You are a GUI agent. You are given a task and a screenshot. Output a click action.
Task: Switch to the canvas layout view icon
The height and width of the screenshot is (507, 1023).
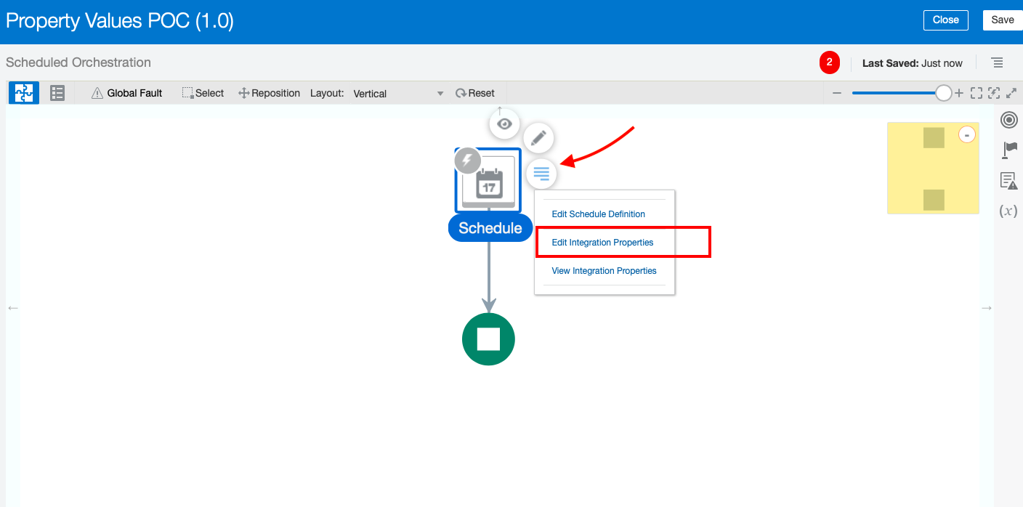click(23, 92)
